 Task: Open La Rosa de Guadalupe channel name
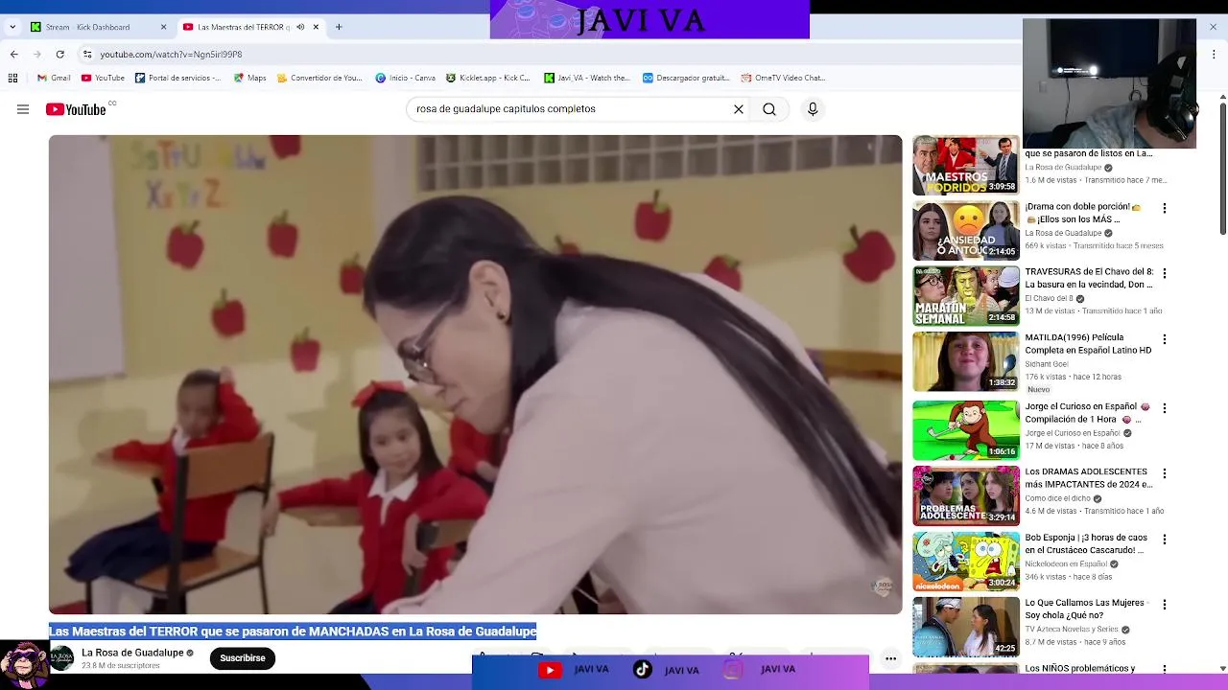tap(132, 653)
